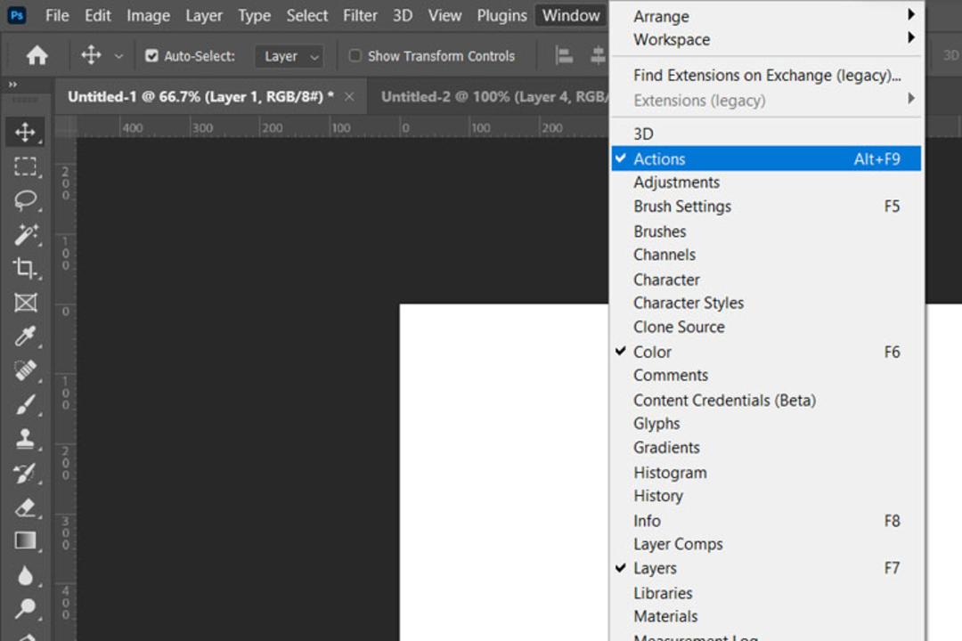Select the Crop tool
The width and height of the screenshot is (962, 641).
pos(25,268)
